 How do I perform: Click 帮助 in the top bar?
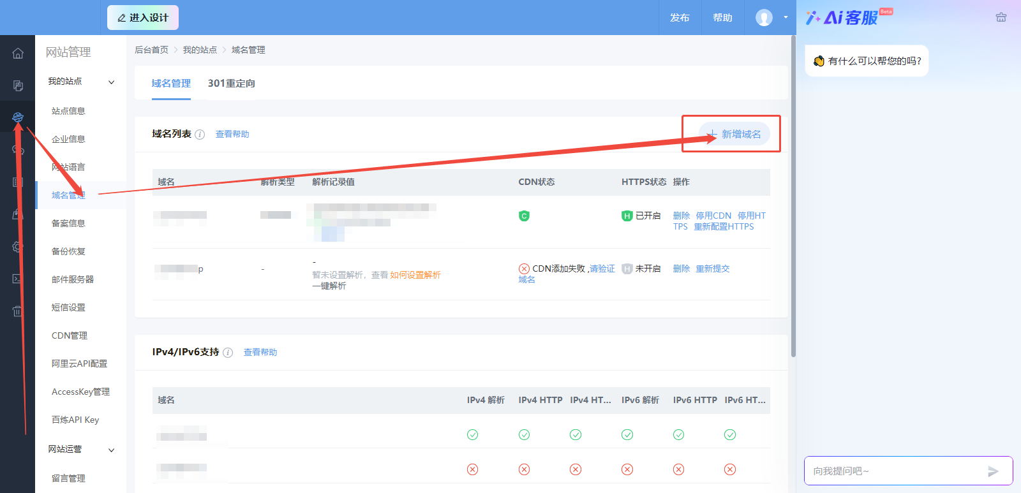[722, 18]
